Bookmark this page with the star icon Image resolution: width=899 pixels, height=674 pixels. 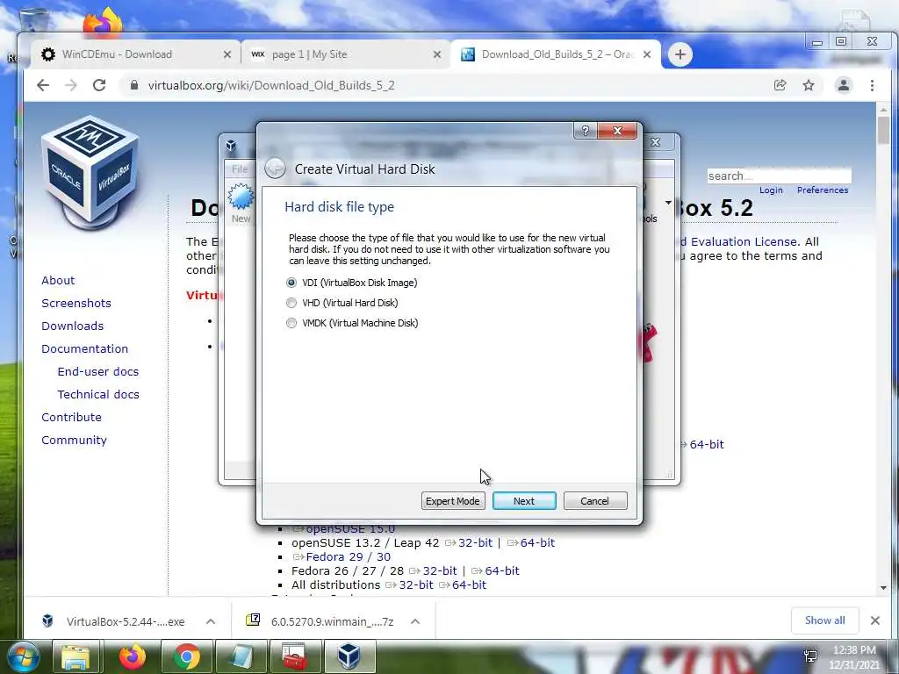pyautogui.click(x=809, y=85)
